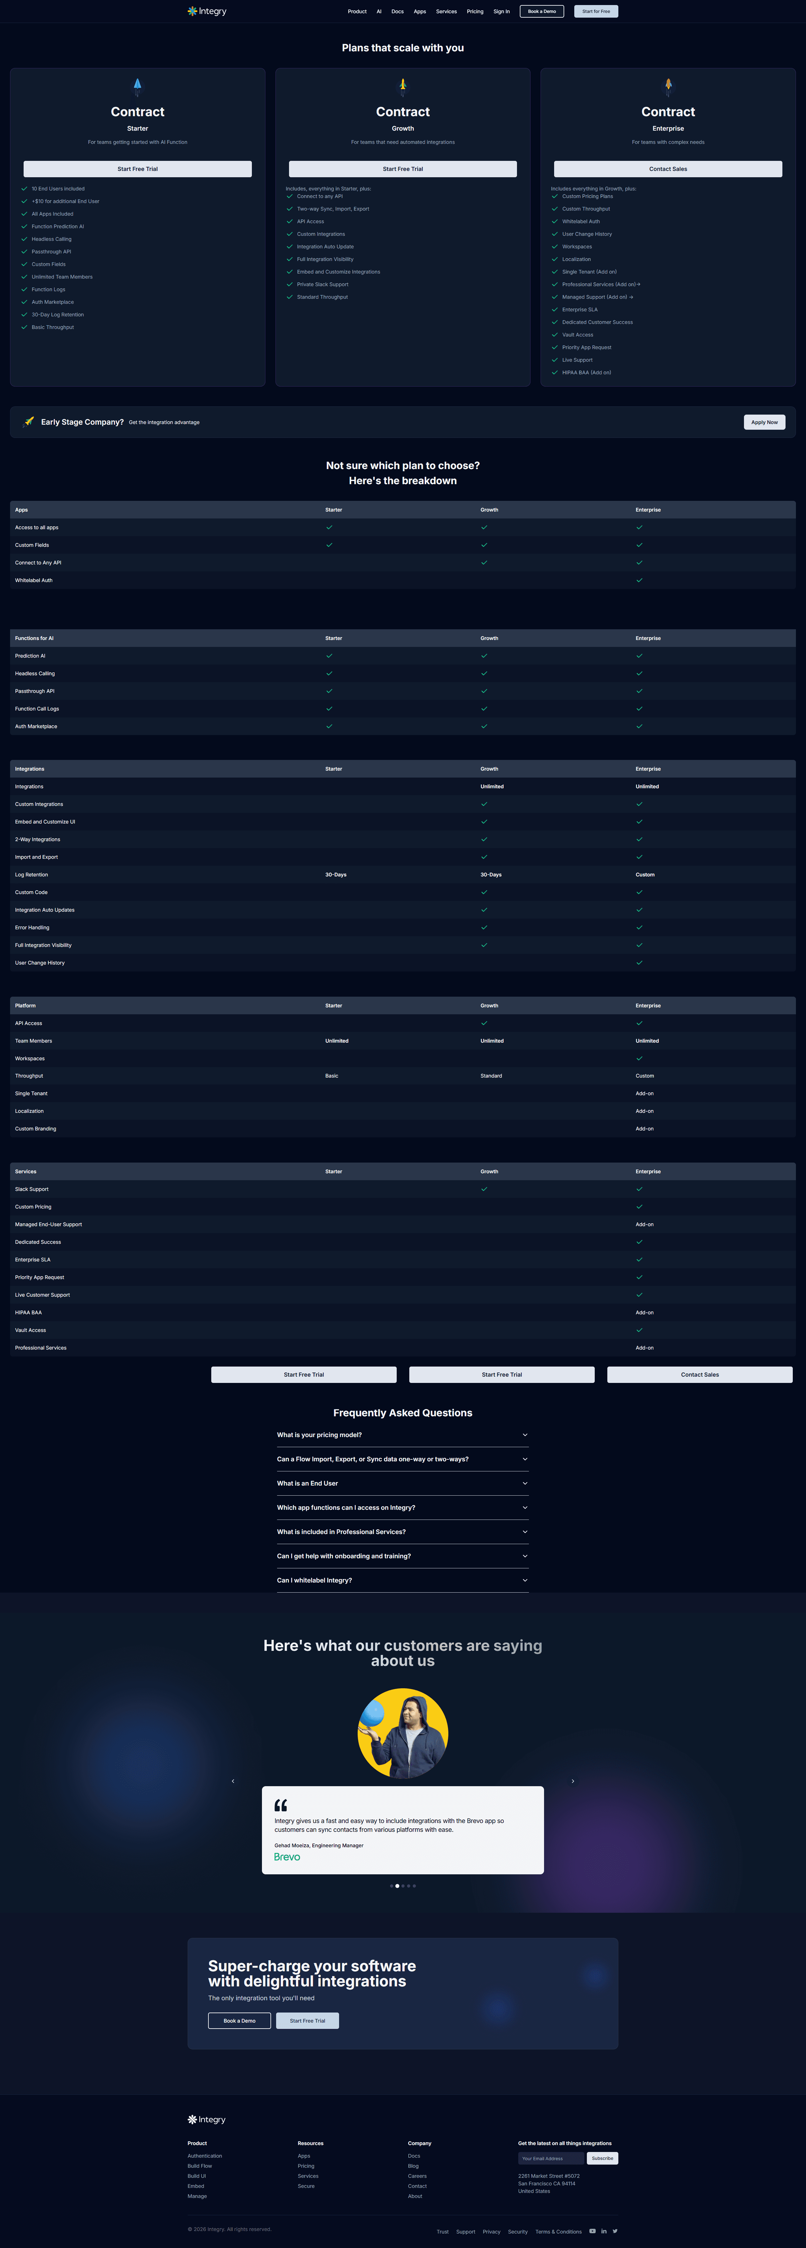Expand the 'What is your pricing model?' question
Screen dimensions: 806x2248
pos(403,1435)
